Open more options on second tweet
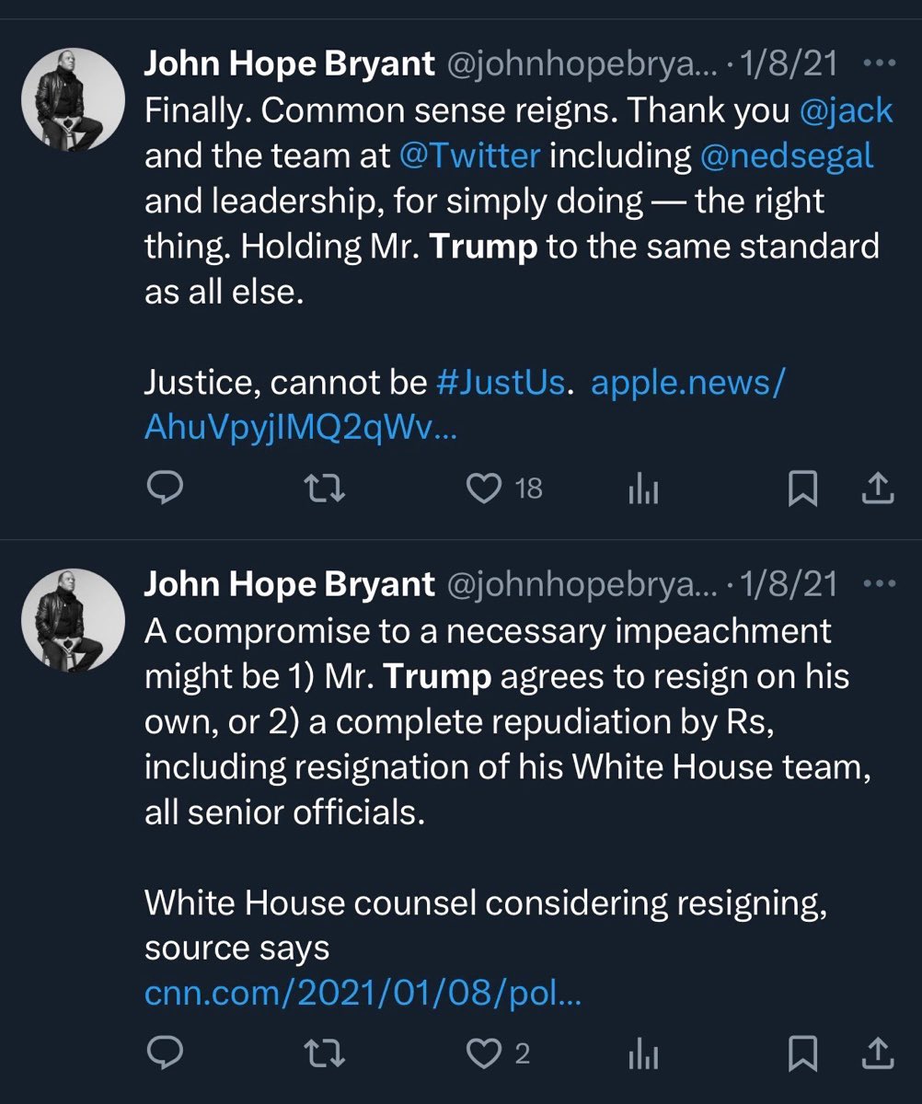 [881, 583]
